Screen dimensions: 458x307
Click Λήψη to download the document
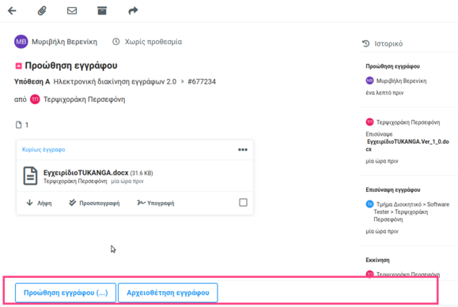coord(39,203)
